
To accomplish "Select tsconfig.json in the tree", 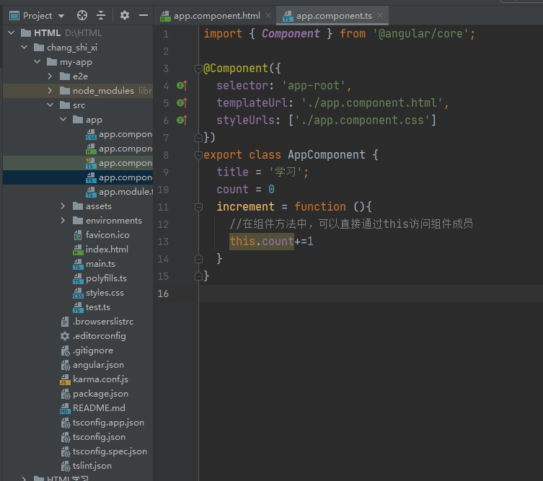I will point(99,437).
